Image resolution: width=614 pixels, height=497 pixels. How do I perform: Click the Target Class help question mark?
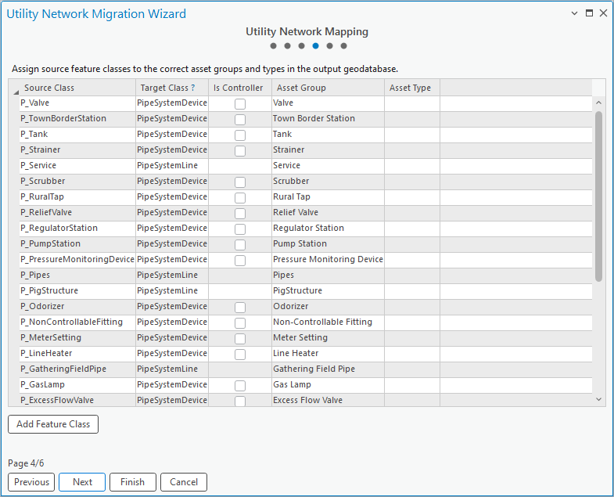click(x=193, y=88)
